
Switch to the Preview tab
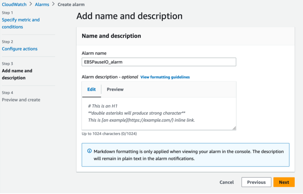coord(115,89)
